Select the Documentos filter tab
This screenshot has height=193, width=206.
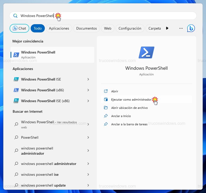pos(86,28)
